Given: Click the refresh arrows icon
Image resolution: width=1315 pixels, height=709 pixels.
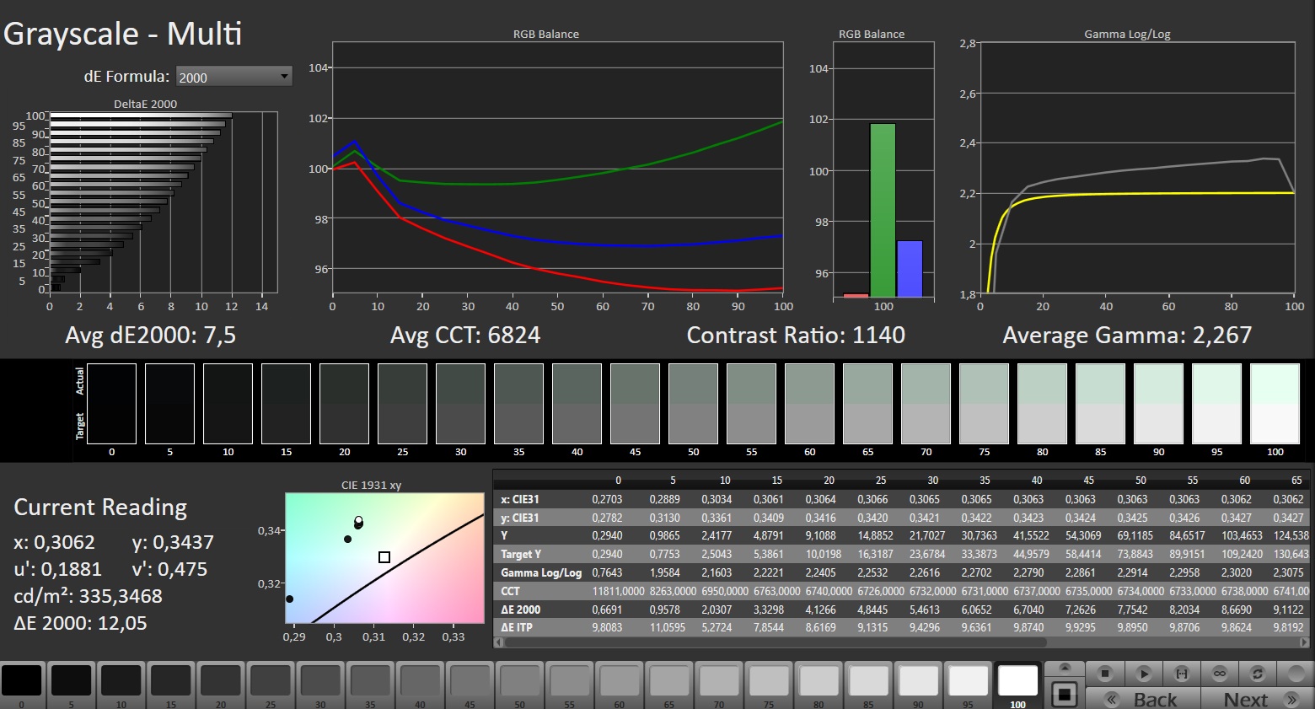Looking at the screenshot, I should coord(1258,674).
